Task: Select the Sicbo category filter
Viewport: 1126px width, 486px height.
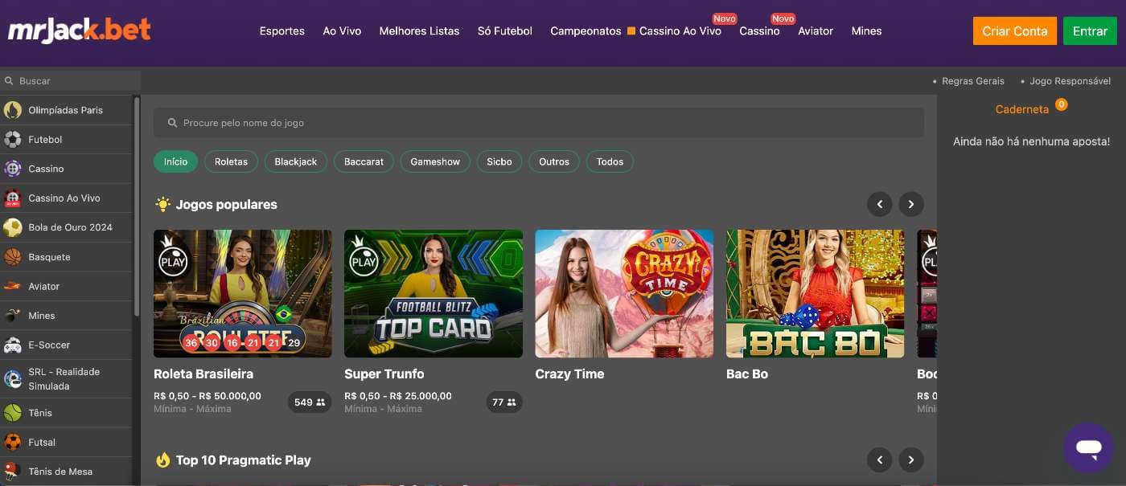Action: click(x=499, y=161)
